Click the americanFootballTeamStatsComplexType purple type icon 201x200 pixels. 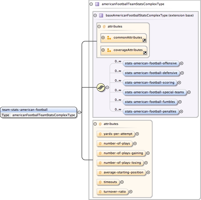(x=97, y=4)
